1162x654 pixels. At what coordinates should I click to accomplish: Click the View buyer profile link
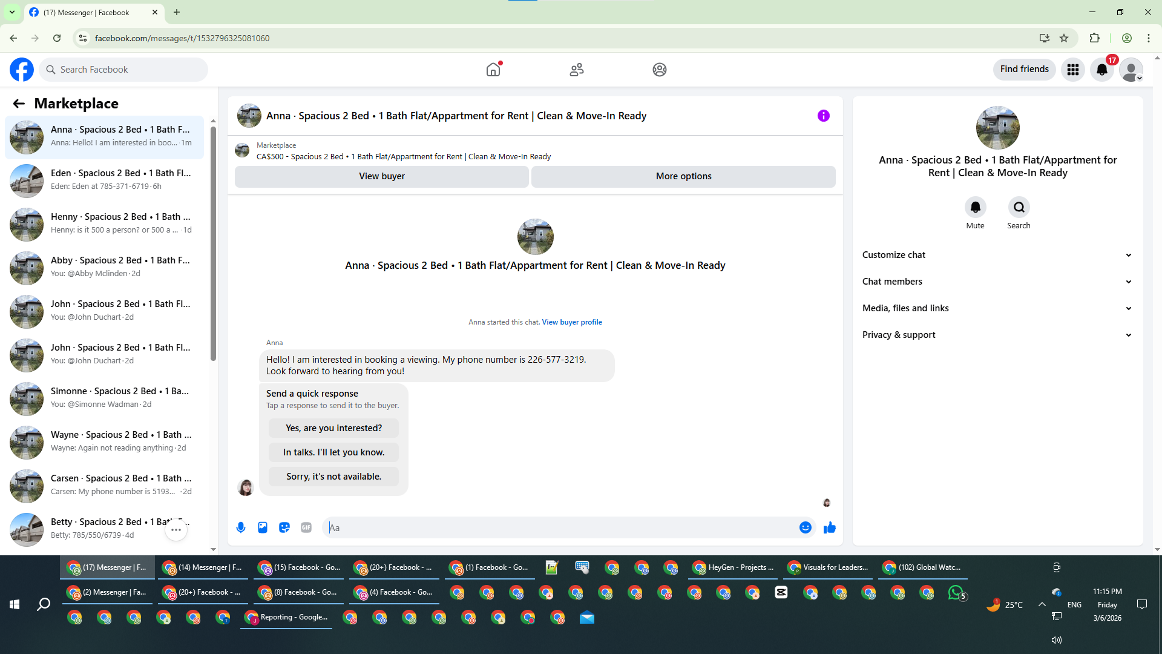[x=572, y=322]
